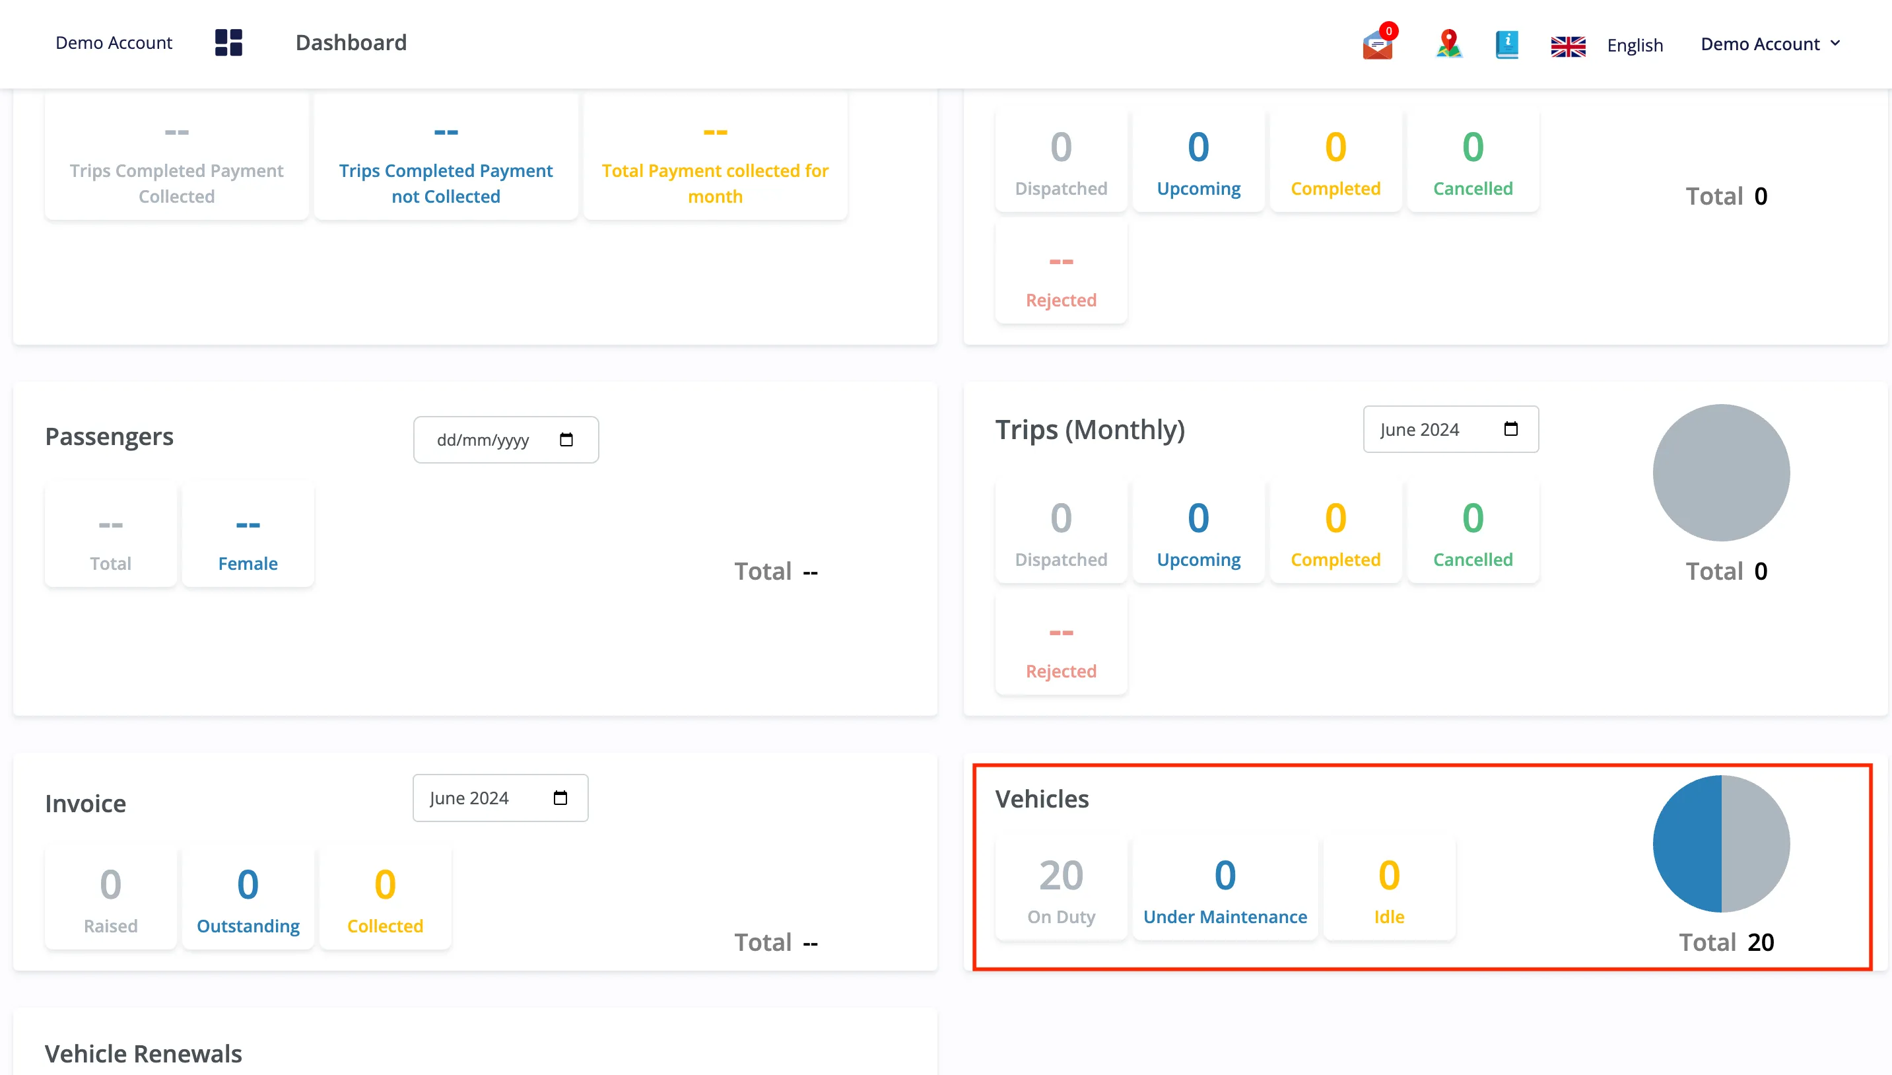Select the Trips (Monthly) Rejected card
This screenshot has height=1075, width=1892.
(1061, 644)
